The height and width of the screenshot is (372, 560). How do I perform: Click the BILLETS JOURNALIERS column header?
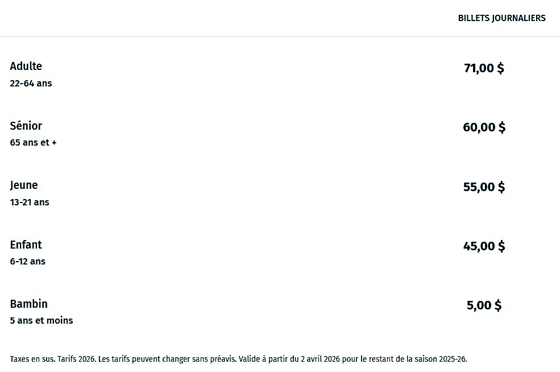(x=501, y=18)
